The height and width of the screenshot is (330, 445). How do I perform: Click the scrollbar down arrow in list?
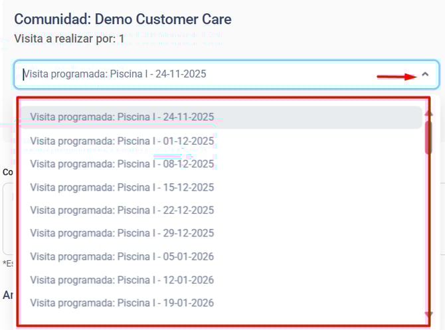[428, 315]
